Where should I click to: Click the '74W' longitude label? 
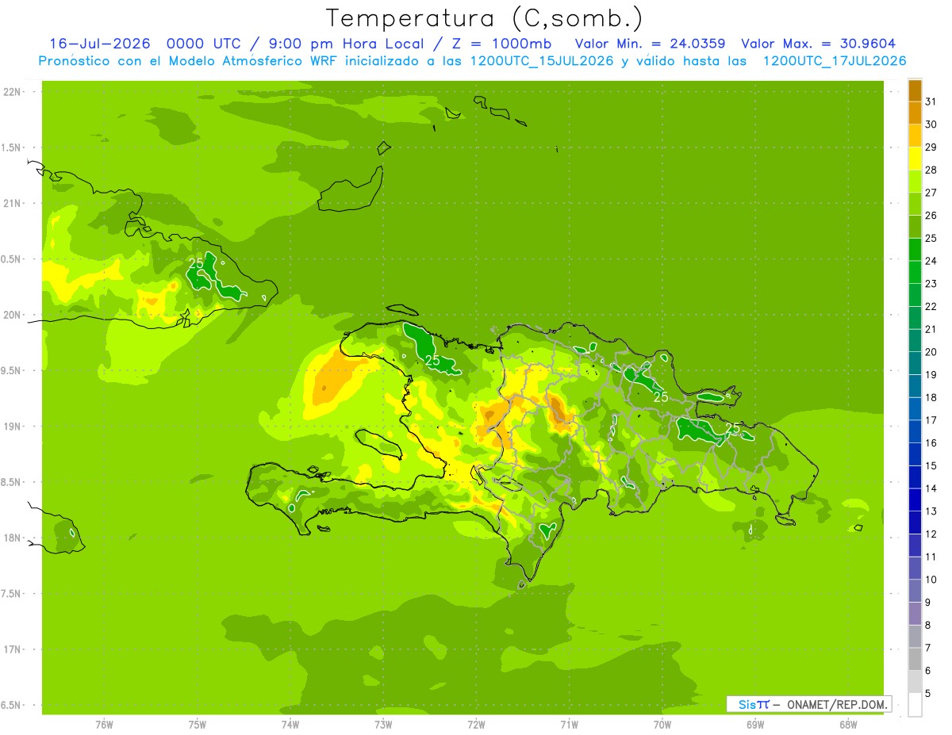pyautogui.click(x=290, y=725)
